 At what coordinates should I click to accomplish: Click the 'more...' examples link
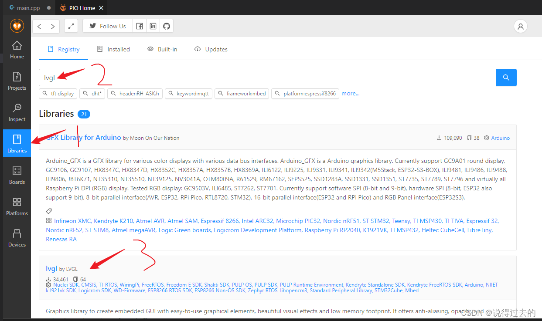351,93
